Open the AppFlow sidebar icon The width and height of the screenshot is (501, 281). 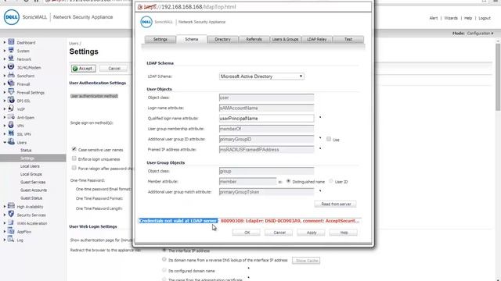click(11, 231)
